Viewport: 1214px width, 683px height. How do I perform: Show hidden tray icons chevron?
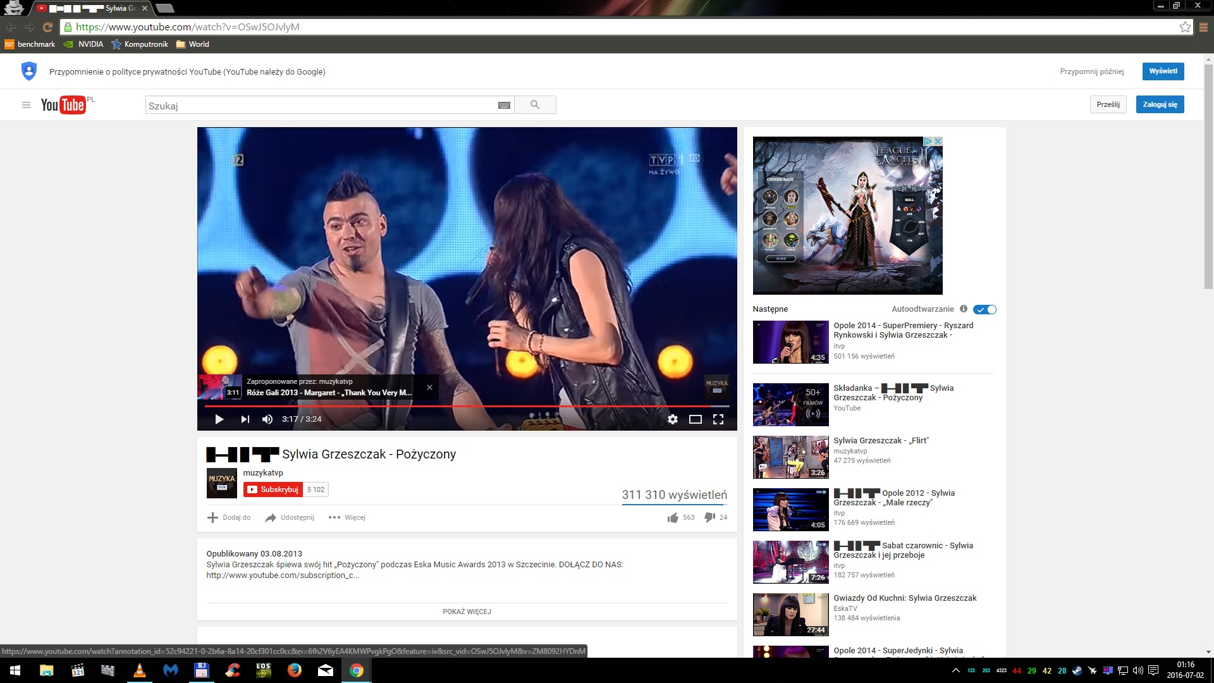pos(955,670)
